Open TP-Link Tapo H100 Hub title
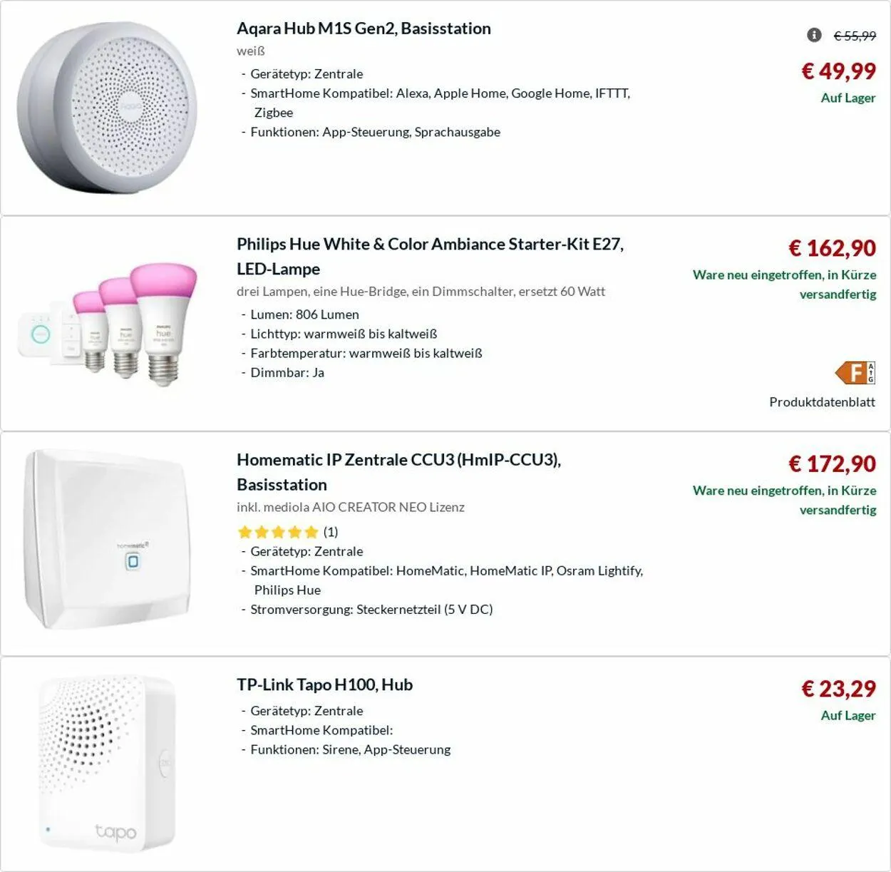This screenshot has height=872, width=891. click(x=324, y=684)
